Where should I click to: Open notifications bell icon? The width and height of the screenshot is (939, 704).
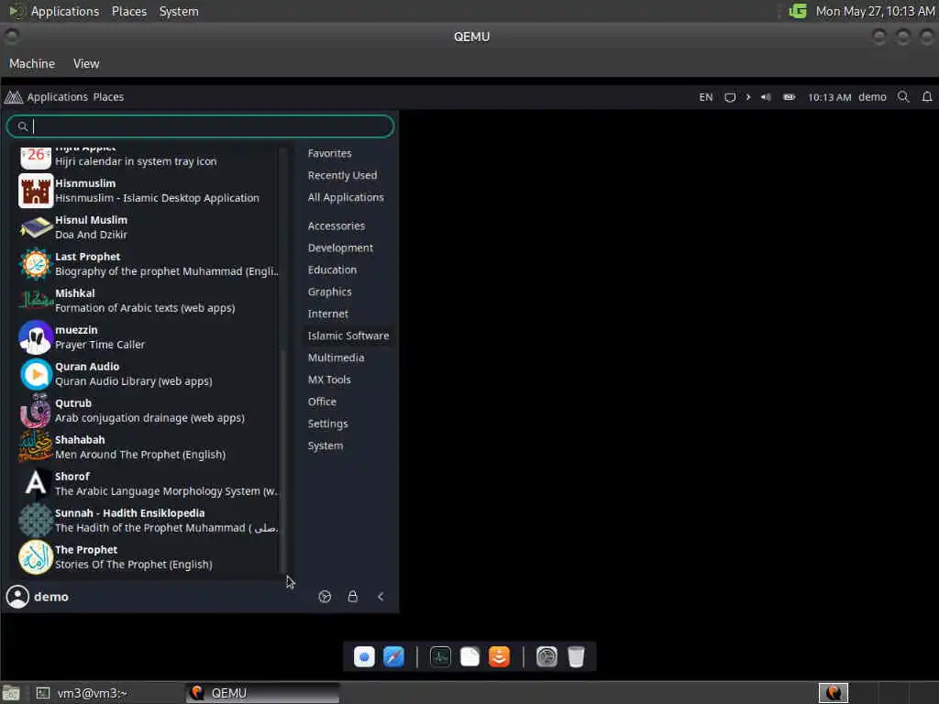coord(927,96)
